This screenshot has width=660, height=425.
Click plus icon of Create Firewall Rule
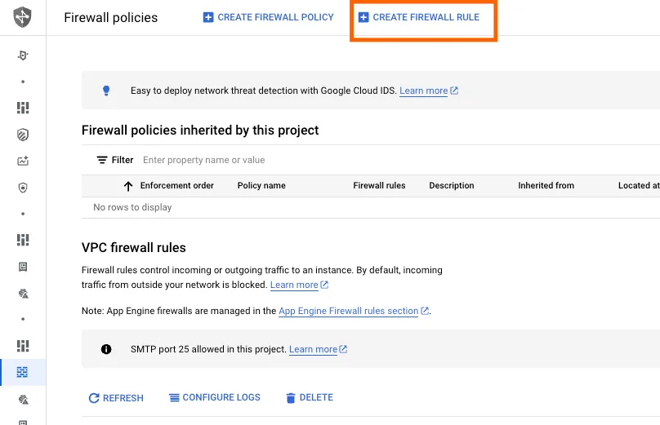(x=363, y=17)
